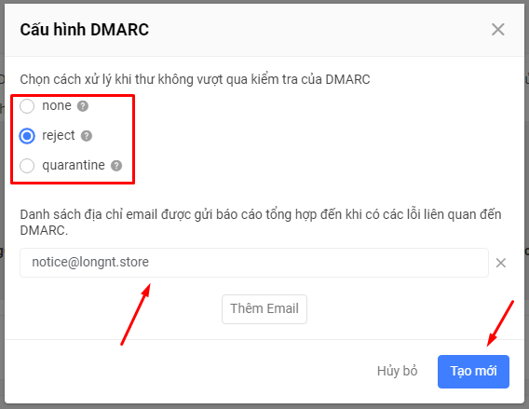
Task: Select the quarantine radio button circle
Action: (x=27, y=166)
